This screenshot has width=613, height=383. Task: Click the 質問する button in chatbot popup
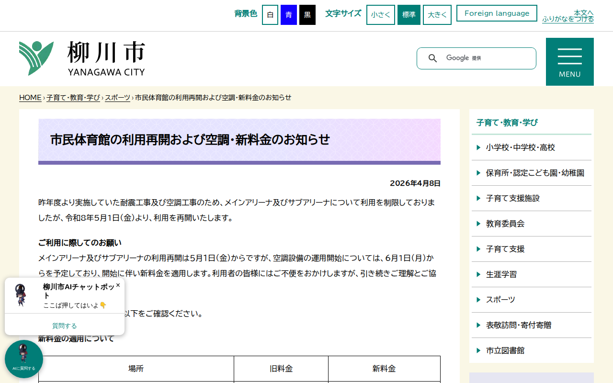(x=65, y=326)
